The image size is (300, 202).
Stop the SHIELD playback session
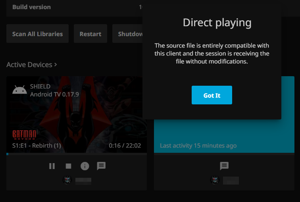point(68,166)
